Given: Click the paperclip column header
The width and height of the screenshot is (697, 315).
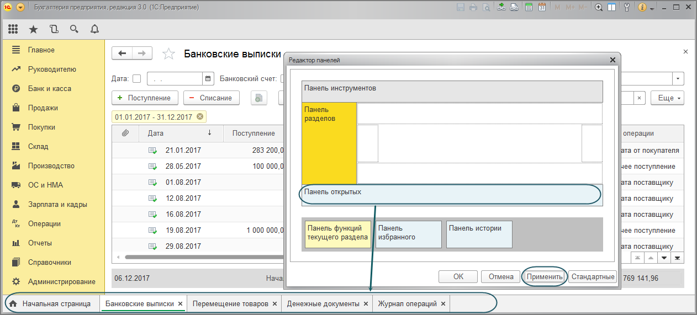Looking at the screenshot, I should click(125, 133).
